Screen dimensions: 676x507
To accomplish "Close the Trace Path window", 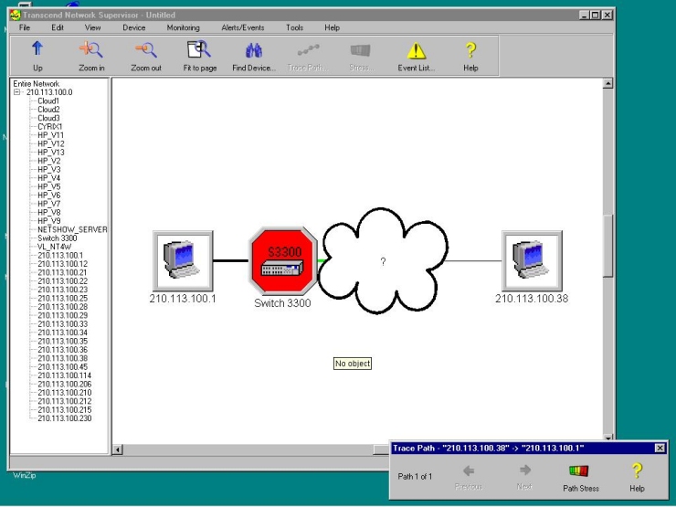I will [x=660, y=448].
